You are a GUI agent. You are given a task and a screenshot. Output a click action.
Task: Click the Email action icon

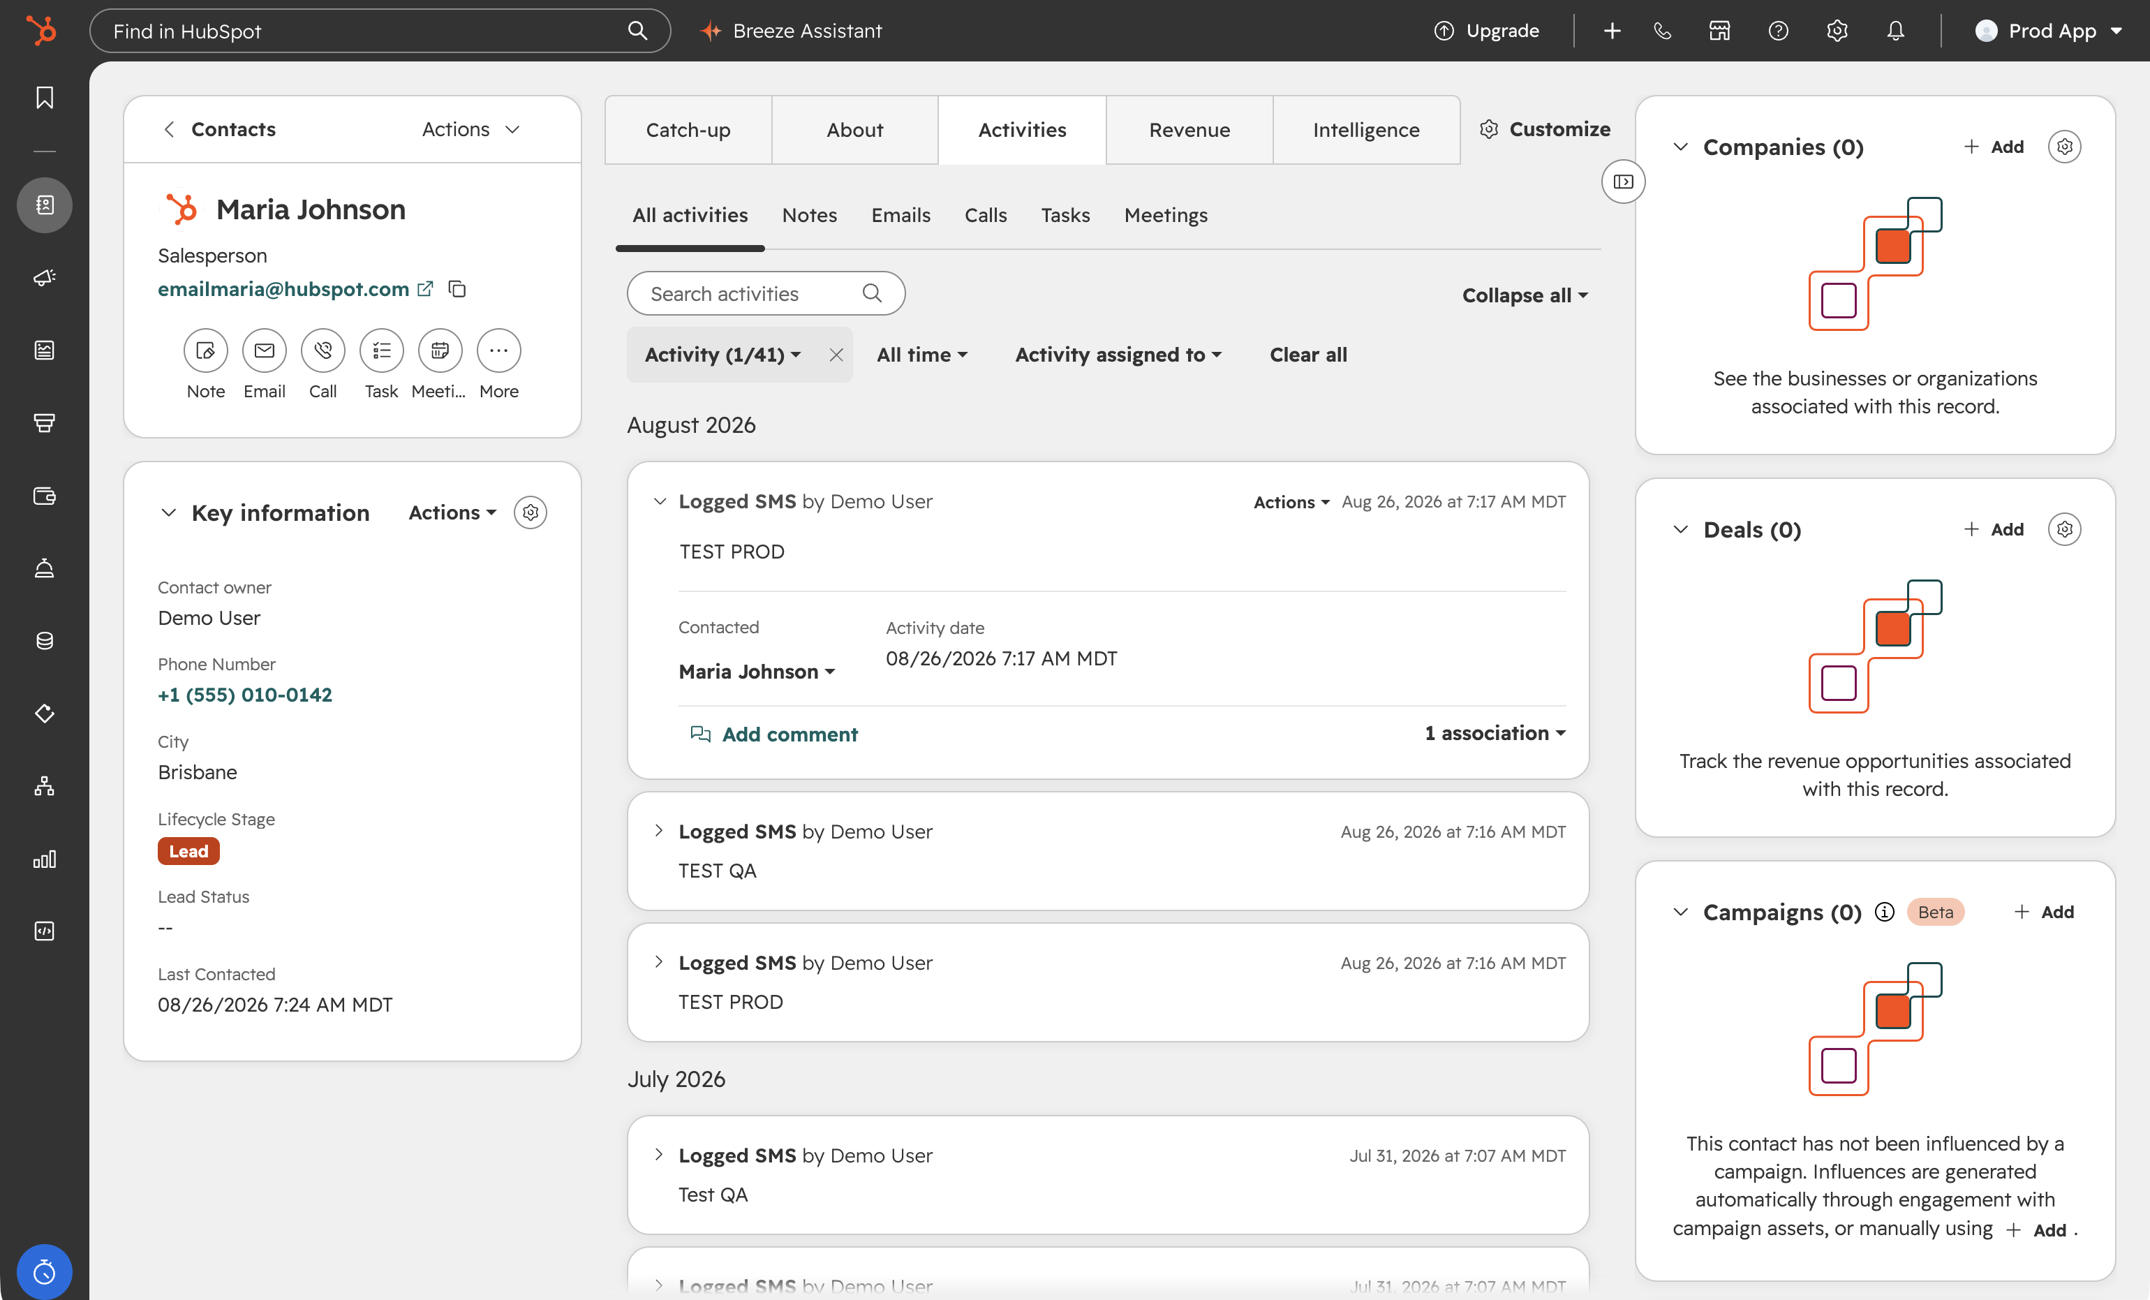pyautogui.click(x=265, y=350)
